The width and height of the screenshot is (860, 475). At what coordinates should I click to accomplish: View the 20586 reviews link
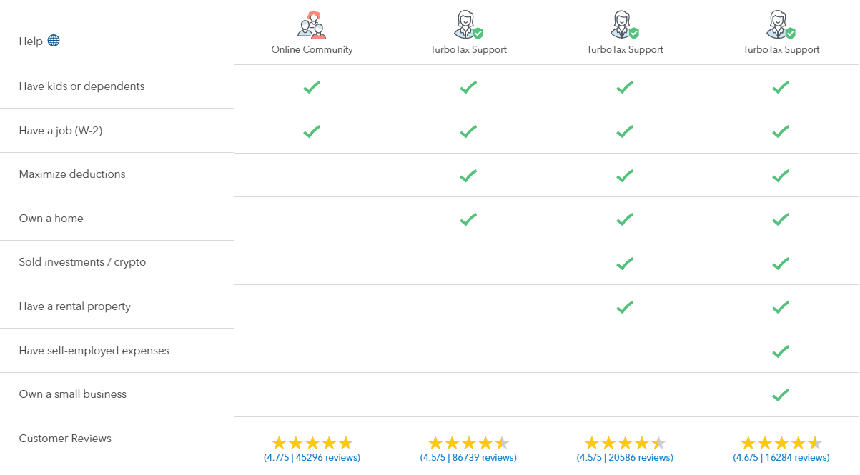pos(625,458)
